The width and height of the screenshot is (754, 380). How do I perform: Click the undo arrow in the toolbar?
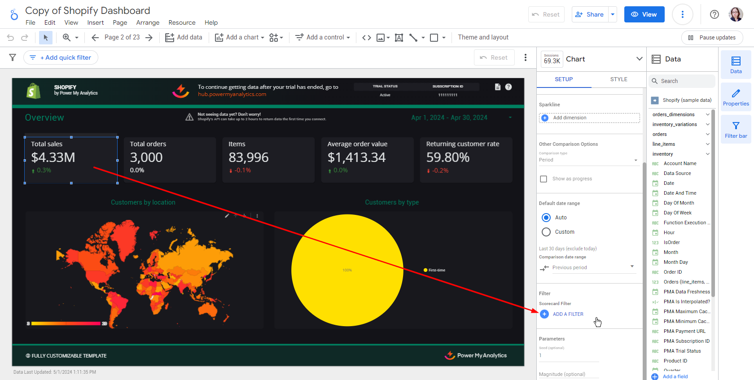pyautogui.click(x=10, y=38)
